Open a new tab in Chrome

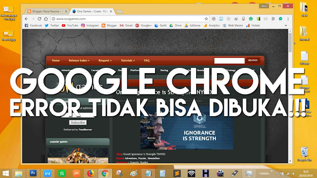[119, 11]
